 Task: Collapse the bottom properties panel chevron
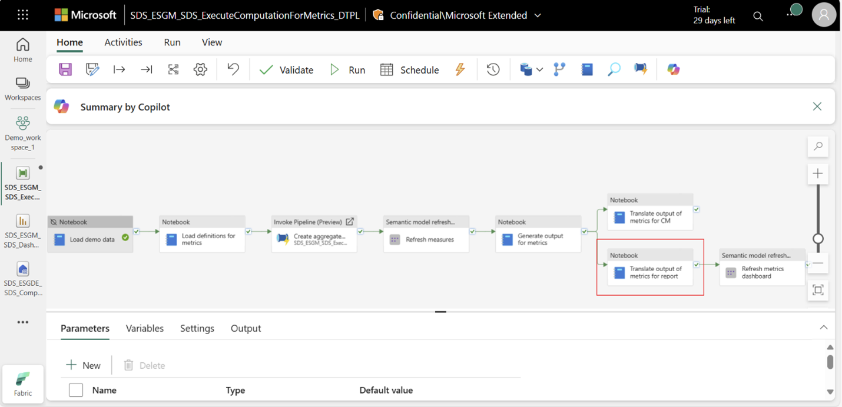[x=824, y=328]
